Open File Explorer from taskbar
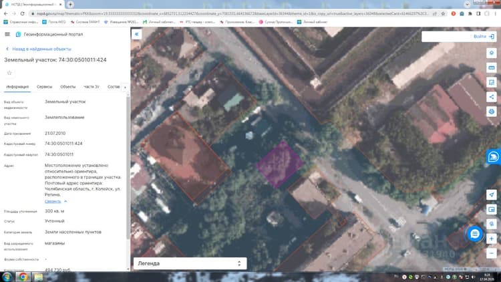Viewport: 501px width, 282px height. (38, 277)
